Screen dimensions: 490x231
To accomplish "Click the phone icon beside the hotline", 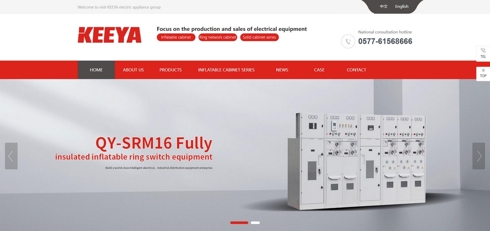I will click(348, 41).
